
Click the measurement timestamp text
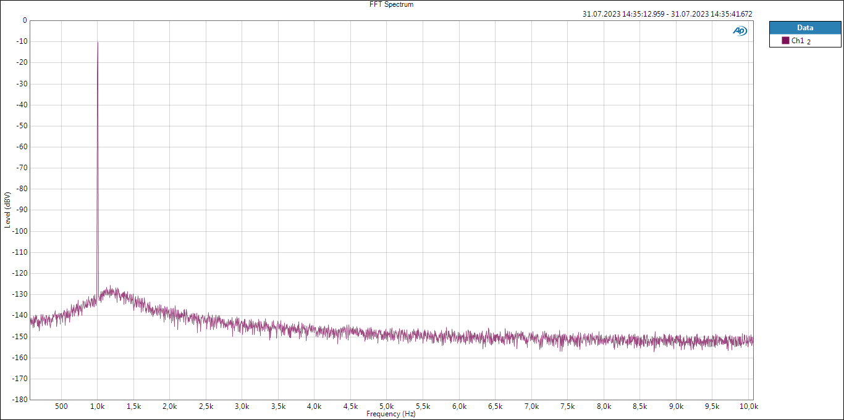coord(667,14)
